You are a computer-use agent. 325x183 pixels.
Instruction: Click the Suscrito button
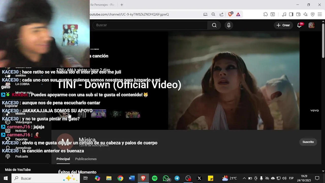pyautogui.click(x=308, y=142)
